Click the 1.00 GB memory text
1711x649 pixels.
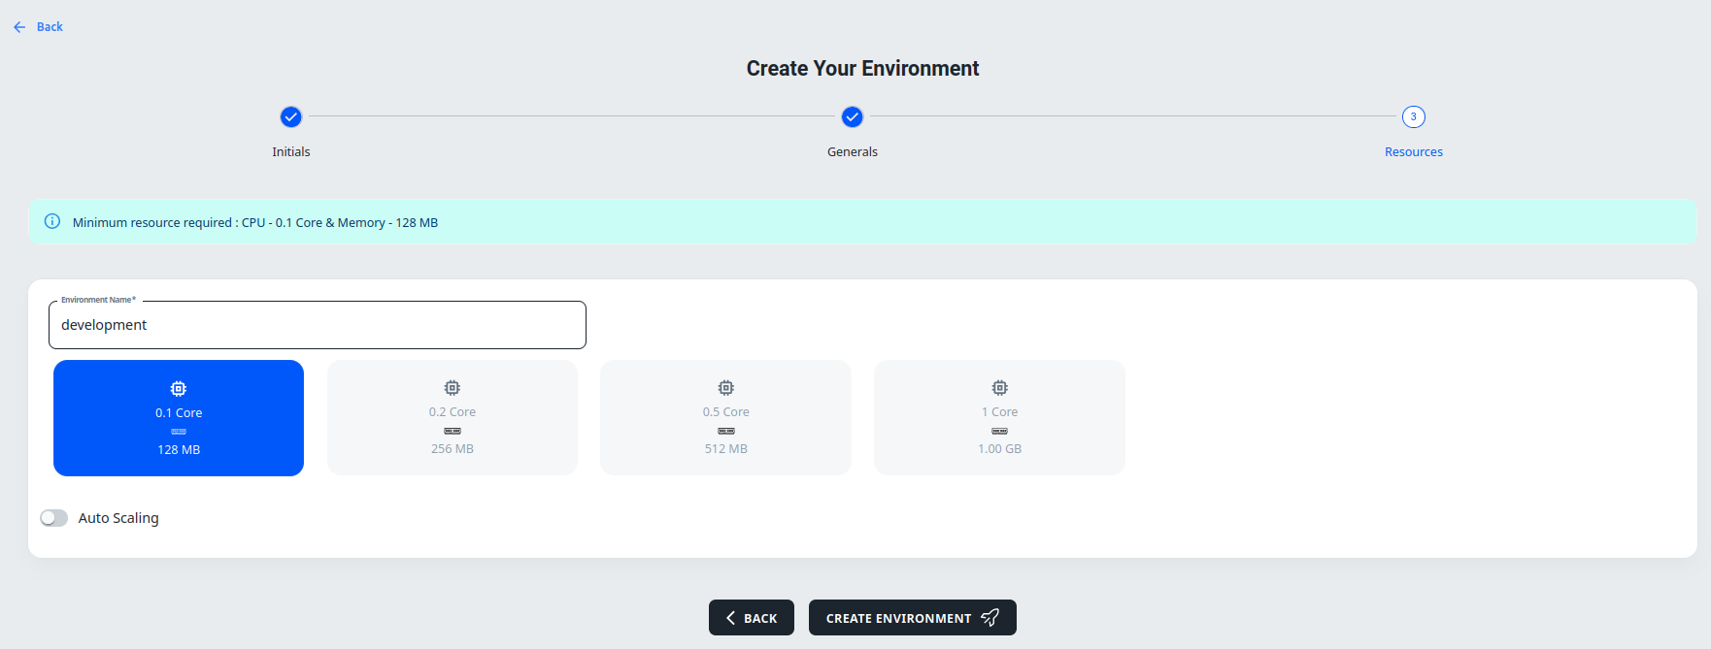tap(1000, 449)
